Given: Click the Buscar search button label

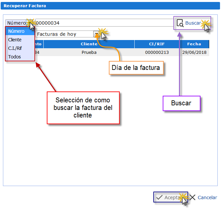Looking at the screenshot, I should click(193, 23).
